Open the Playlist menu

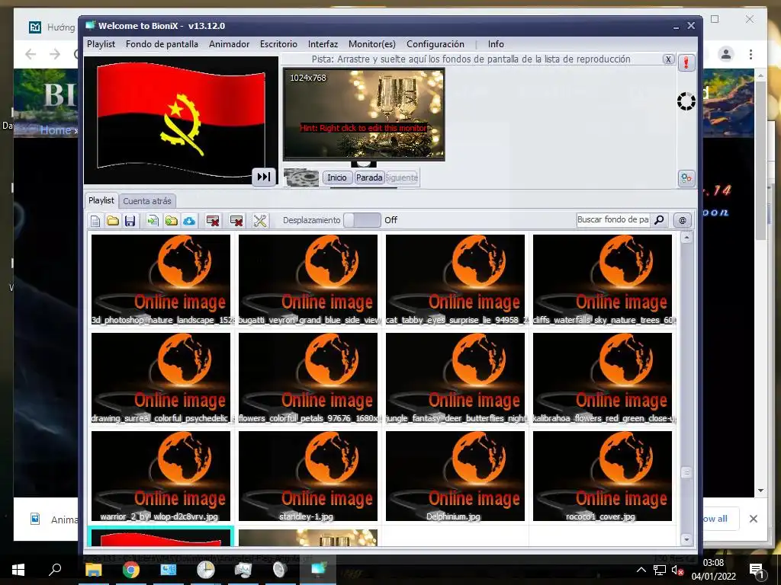tap(101, 44)
